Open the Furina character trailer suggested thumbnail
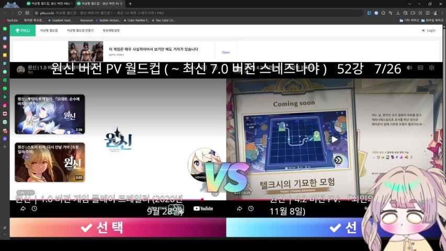 point(50,115)
